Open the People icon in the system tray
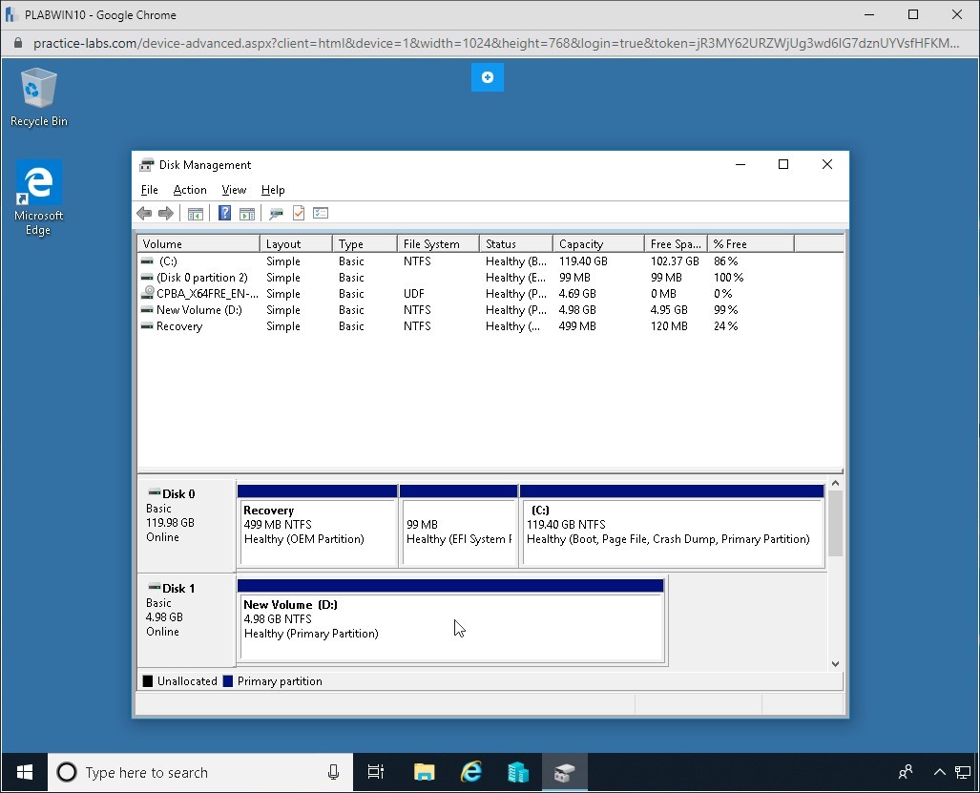Image resolution: width=980 pixels, height=793 pixels. point(905,772)
